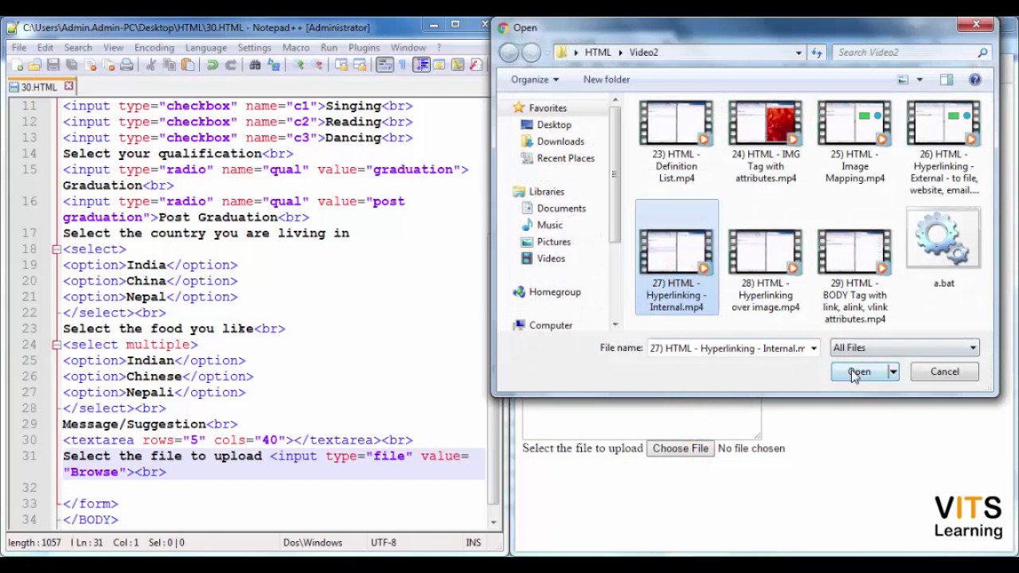Change your view icon in Open dialog
The image size is (1019, 573).
tap(903, 80)
